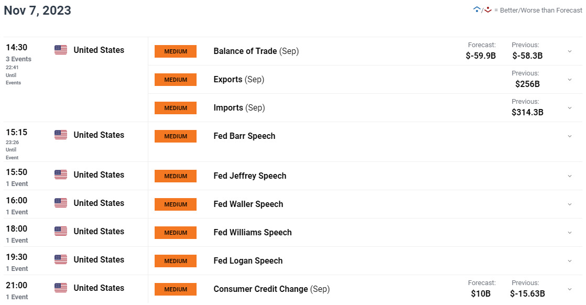Click the MEDIUM badge for Balance of Trade
Screen dimensions: 586x305
[x=175, y=51]
